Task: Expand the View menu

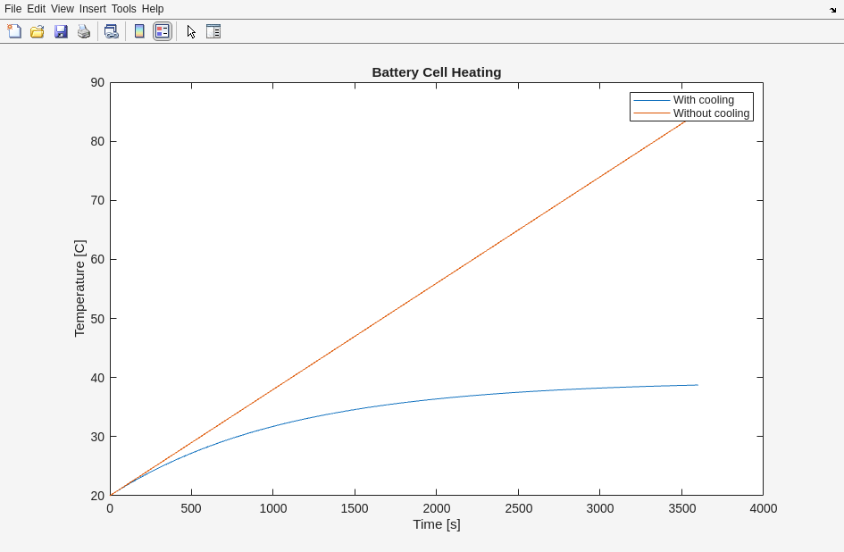Action: (x=63, y=9)
